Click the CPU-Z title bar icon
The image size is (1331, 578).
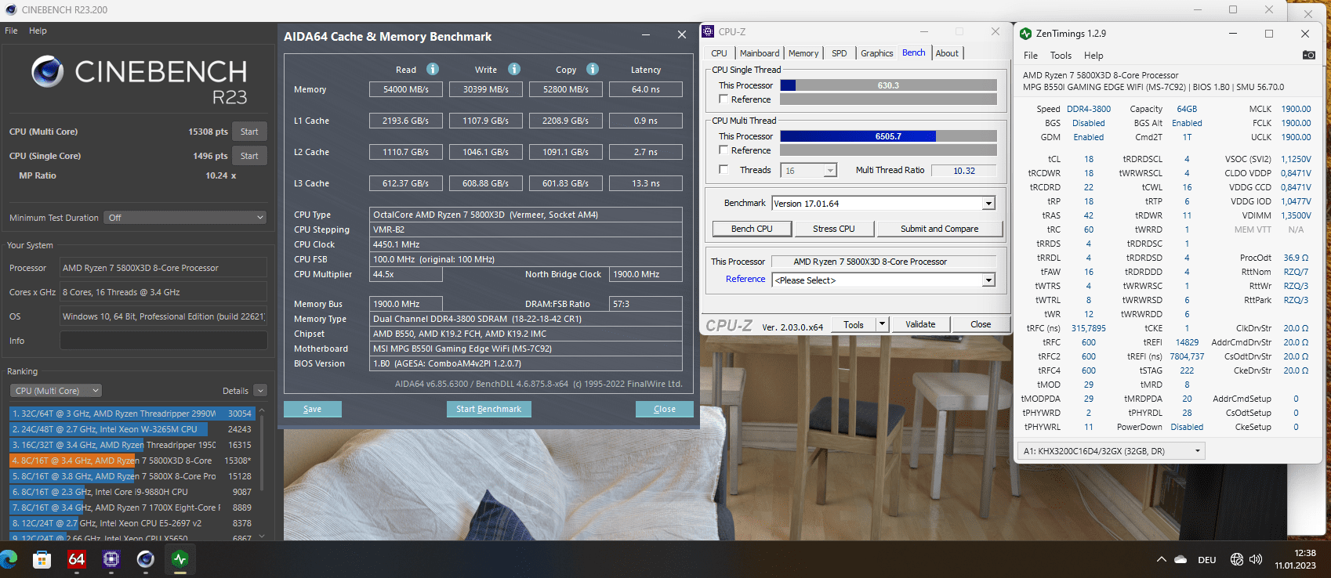[708, 31]
